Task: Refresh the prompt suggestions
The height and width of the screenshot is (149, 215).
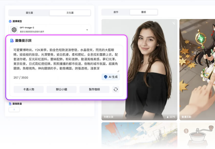Action: click(x=116, y=89)
